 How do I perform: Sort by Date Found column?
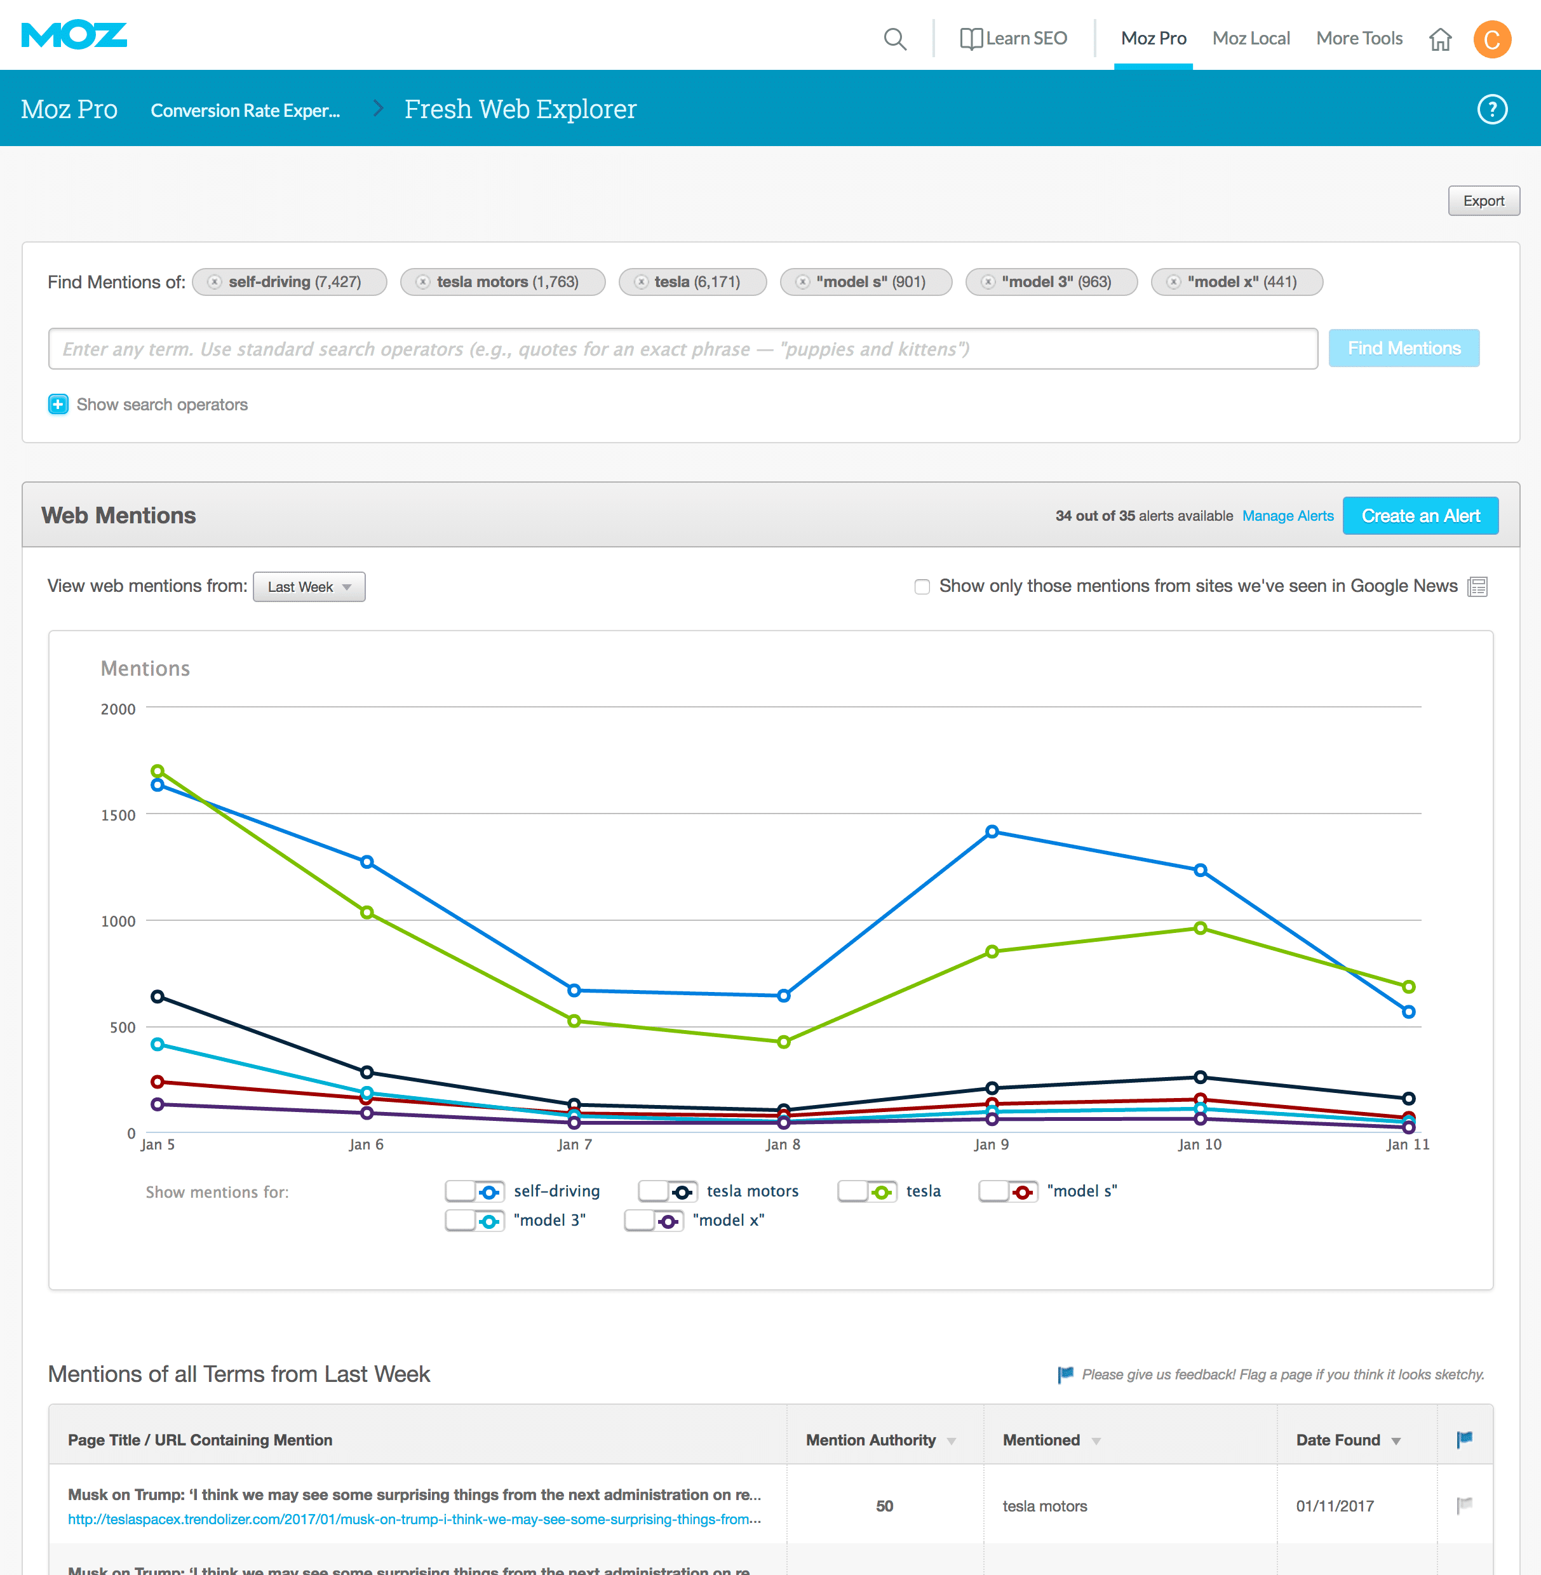click(x=1349, y=1440)
